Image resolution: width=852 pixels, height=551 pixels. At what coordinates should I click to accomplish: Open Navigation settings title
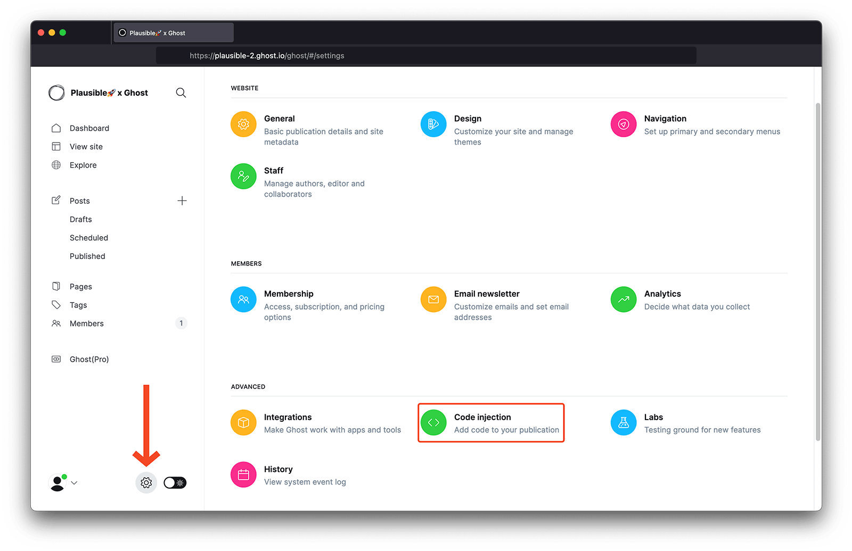tap(665, 119)
